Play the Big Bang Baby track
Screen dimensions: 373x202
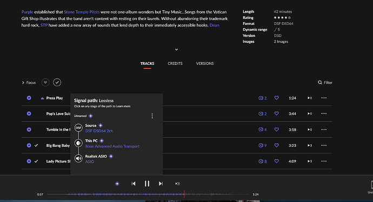click(29, 145)
